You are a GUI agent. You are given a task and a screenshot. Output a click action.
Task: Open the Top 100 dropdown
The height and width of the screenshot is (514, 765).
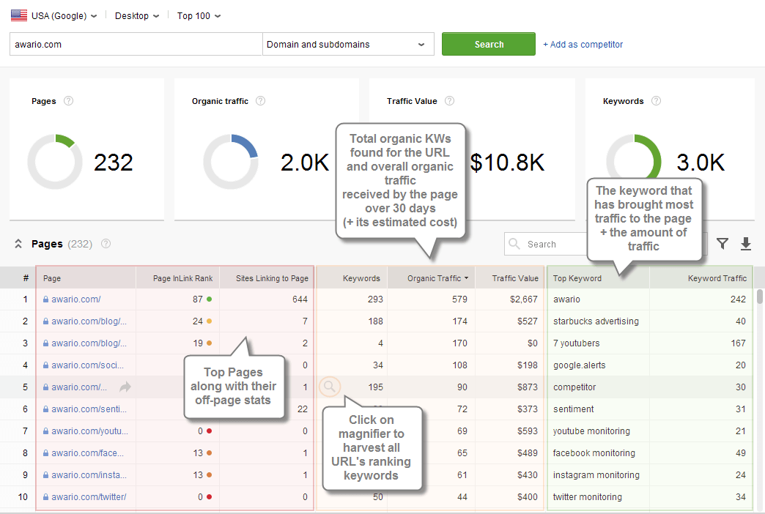[198, 15]
